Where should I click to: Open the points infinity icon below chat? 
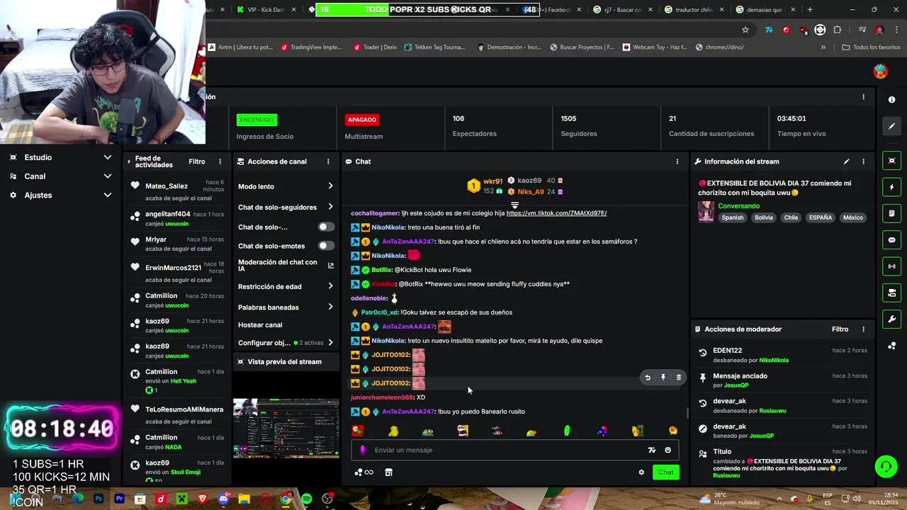pyautogui.click(x=364, y=472)
